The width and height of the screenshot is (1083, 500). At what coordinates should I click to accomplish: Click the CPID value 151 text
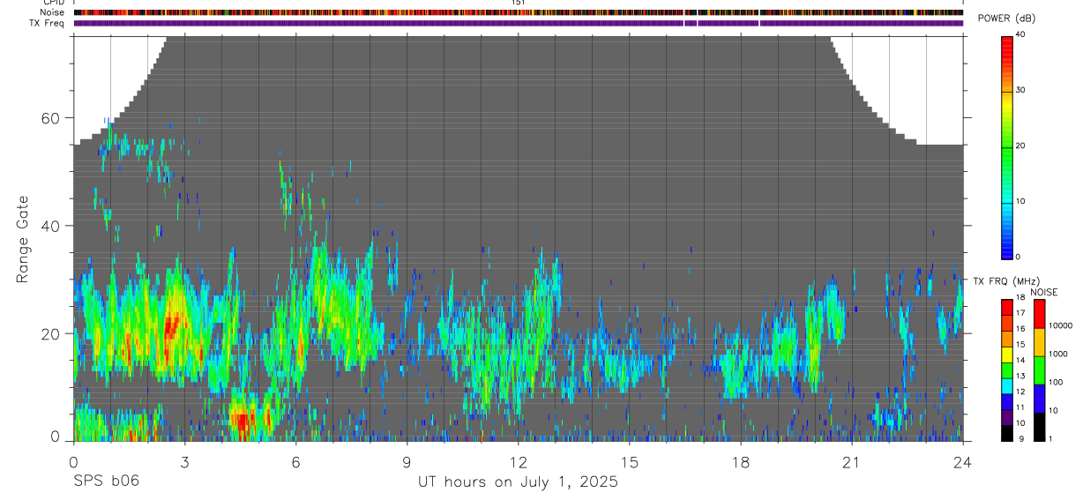518,3
